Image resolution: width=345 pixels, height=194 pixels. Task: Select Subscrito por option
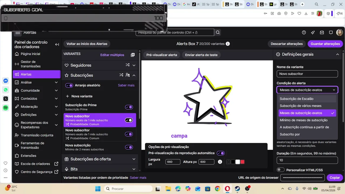pyautogui.click(x=307, y=134)
